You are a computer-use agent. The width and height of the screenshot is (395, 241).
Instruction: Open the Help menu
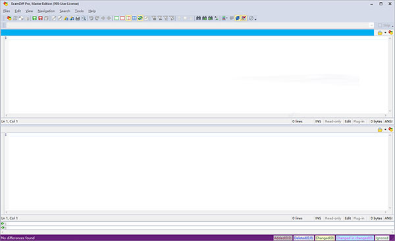point(92,11)
